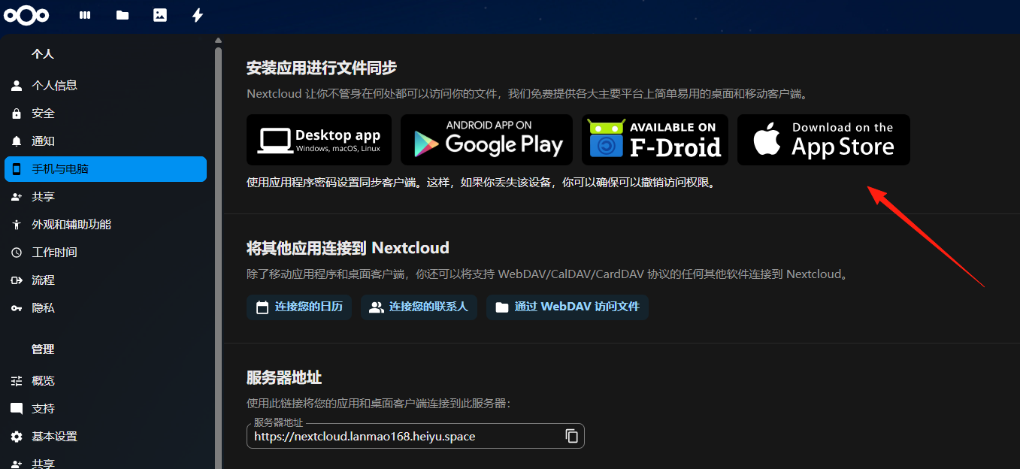The height and width of the screenshot is (469, 1020).
Task: Go to 通知 settings
Action: 105,141
